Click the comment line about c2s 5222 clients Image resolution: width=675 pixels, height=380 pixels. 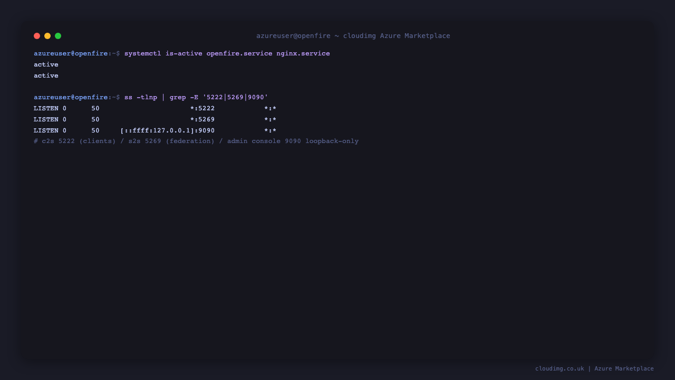click(x=196, y=141)
